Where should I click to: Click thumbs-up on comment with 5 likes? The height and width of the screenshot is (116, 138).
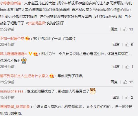point(127,45)
